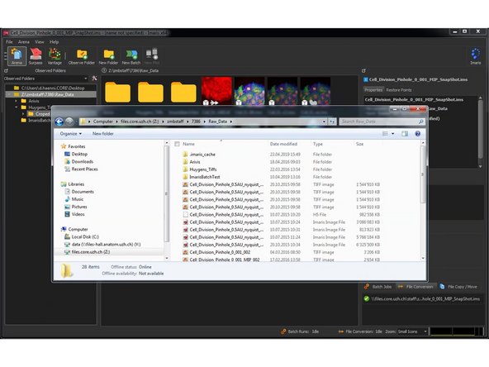Click the Explorer refresh button beside address bar
Screen dimensions: 489x367
click(x=332, y=122)
